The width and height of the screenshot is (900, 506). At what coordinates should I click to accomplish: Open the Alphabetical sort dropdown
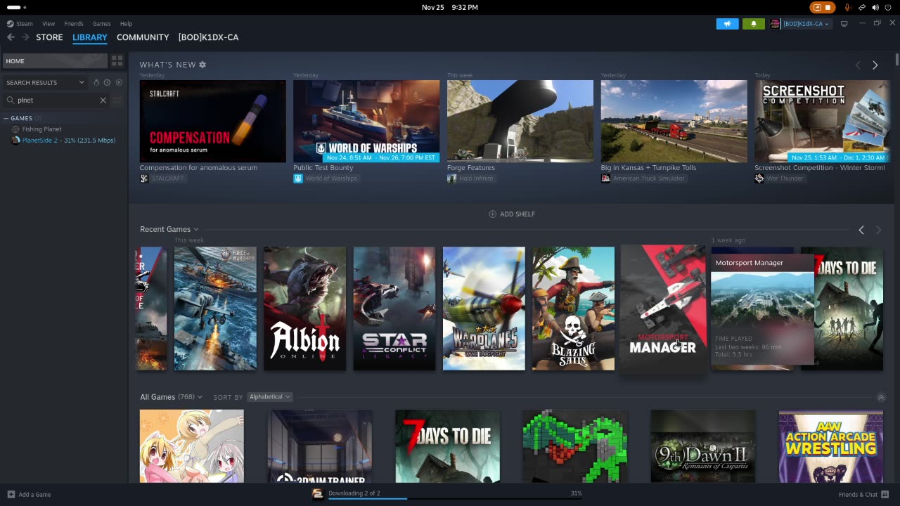269,397
